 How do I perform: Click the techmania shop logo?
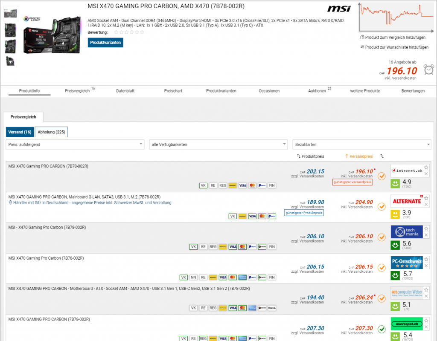click(x=407, y=232)
